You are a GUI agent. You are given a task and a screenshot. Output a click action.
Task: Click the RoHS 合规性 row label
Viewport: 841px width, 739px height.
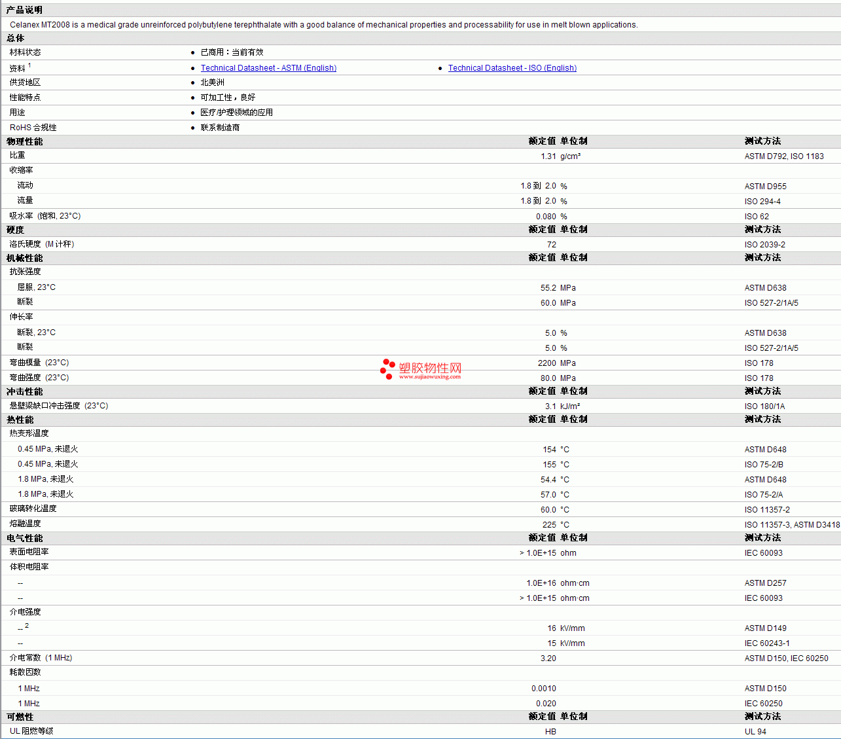[x=33, y=128]
